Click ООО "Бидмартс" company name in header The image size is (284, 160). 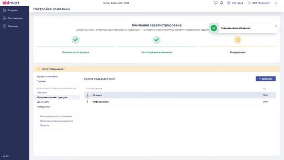[261, 3]
